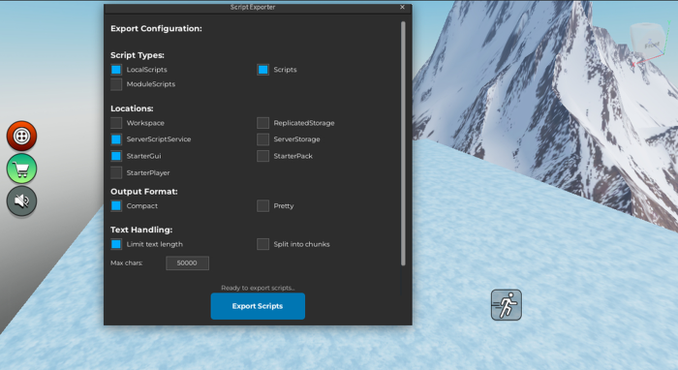The height and width of the screenshot is (370, 678).
Task: Uncheck the StarterGui checkbox
Action: click(116, 156)
